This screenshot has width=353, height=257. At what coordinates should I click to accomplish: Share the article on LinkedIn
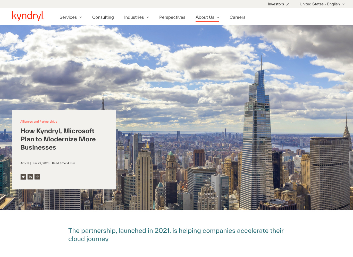coord(30,177)
